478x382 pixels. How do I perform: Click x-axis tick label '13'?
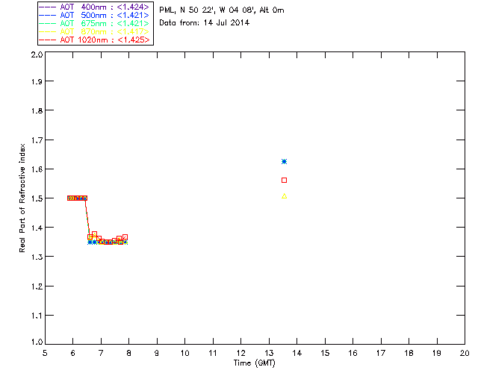point(269,353)
